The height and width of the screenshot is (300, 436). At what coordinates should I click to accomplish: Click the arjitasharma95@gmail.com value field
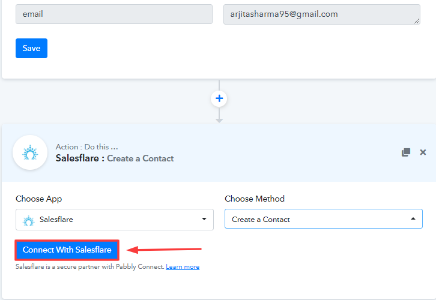pos(322,14)
